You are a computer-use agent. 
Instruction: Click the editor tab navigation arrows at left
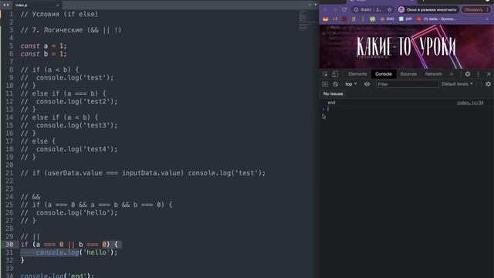point(5,5)
